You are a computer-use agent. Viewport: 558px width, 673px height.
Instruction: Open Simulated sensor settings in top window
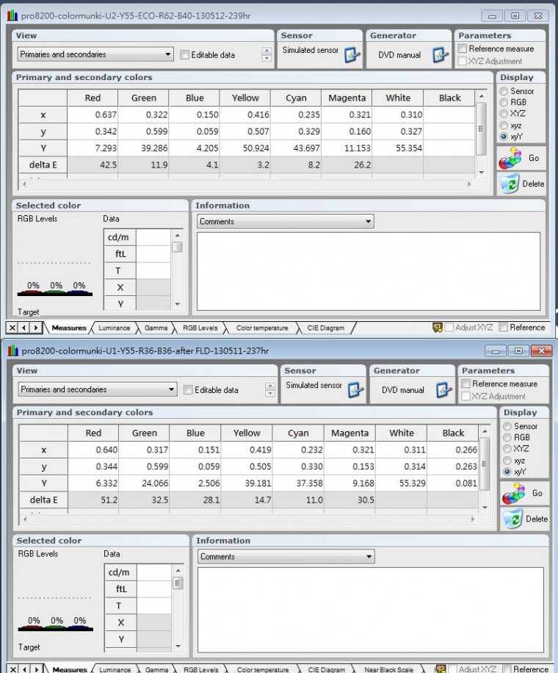tap(352, 55)
